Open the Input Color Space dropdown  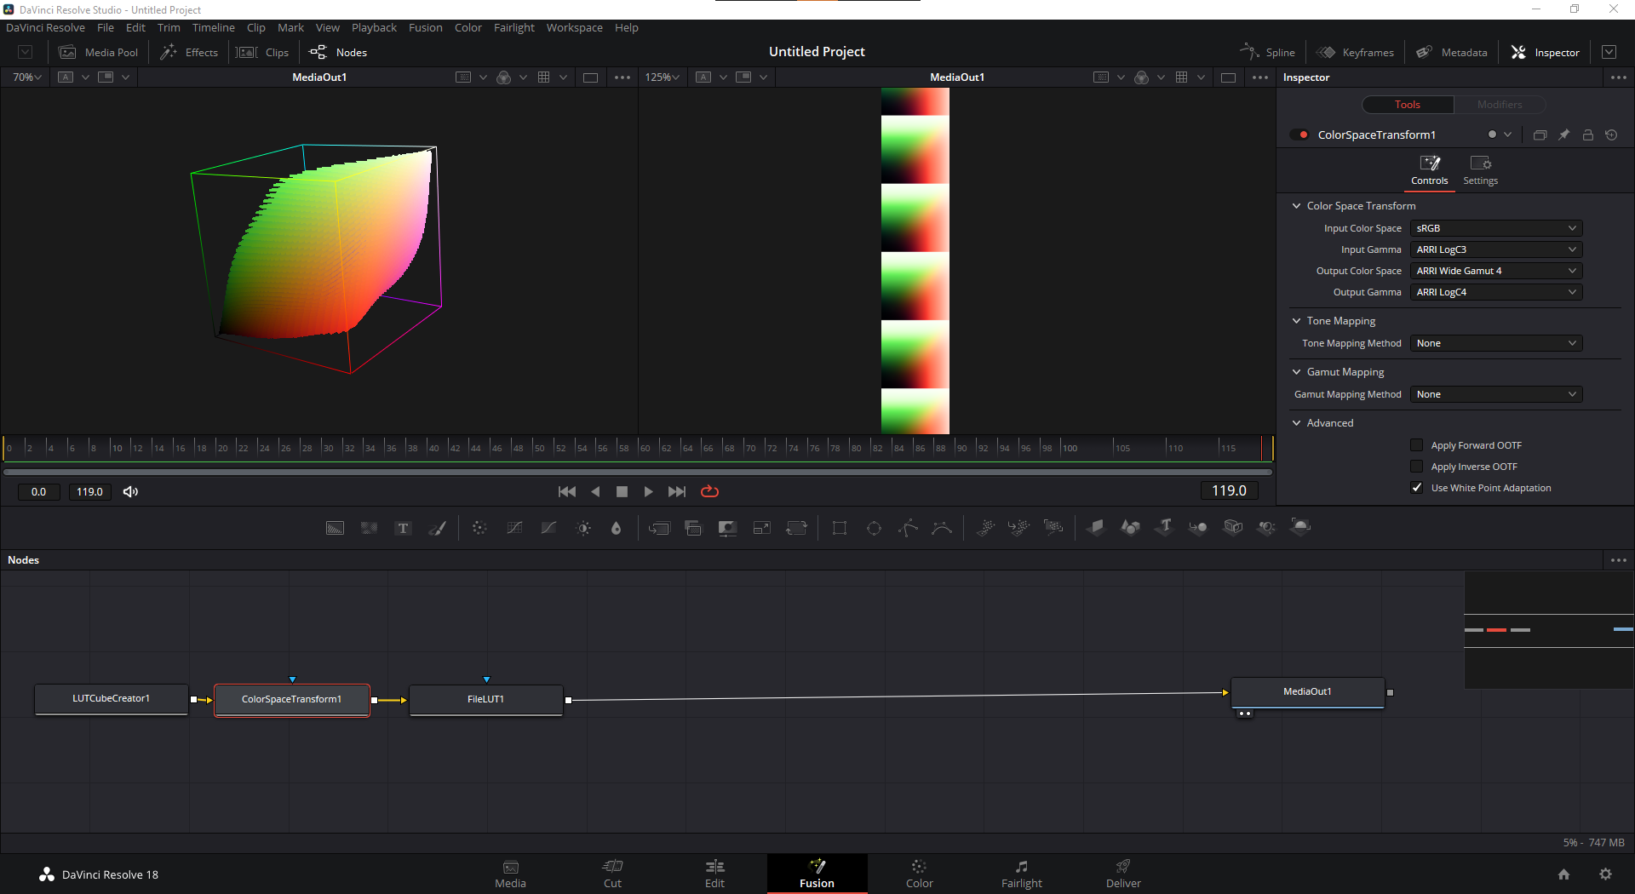[x=1496, y=228]
